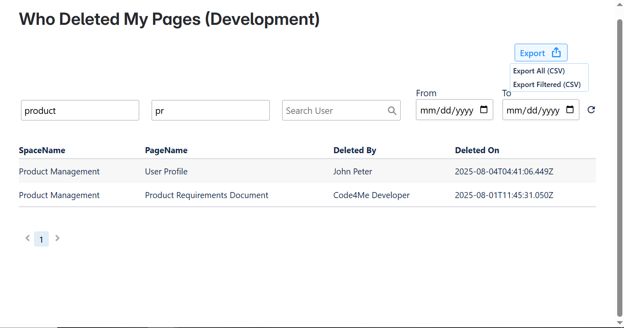Click Product Requirements Document row
Viewport: 624px width, 328px height.
click(x=207, y=195)
